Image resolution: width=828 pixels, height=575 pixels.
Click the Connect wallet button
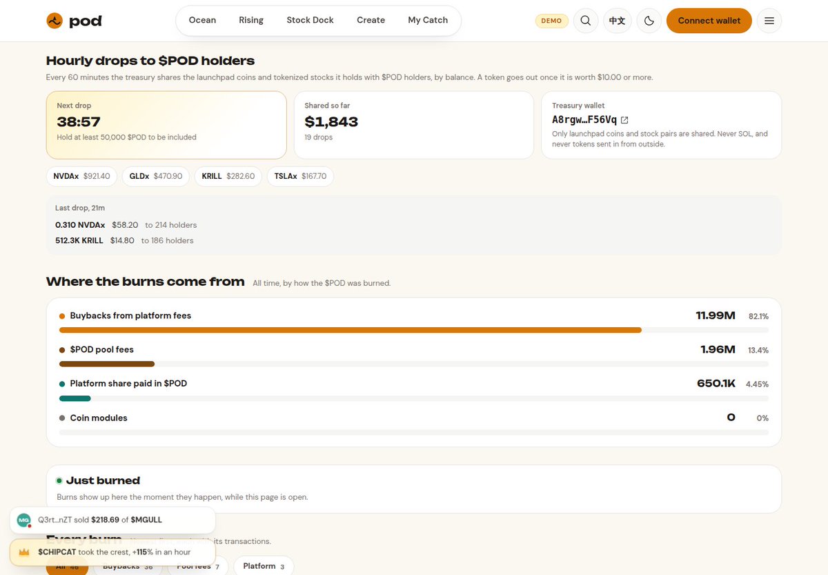(709, 21)
